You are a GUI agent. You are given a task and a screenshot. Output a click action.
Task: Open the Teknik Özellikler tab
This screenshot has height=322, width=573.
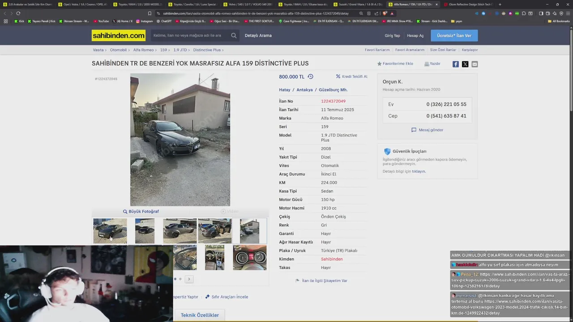tap(200, 315)
